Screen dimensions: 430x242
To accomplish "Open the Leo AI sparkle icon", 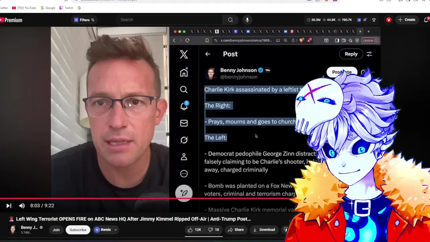I will point(350,40).
